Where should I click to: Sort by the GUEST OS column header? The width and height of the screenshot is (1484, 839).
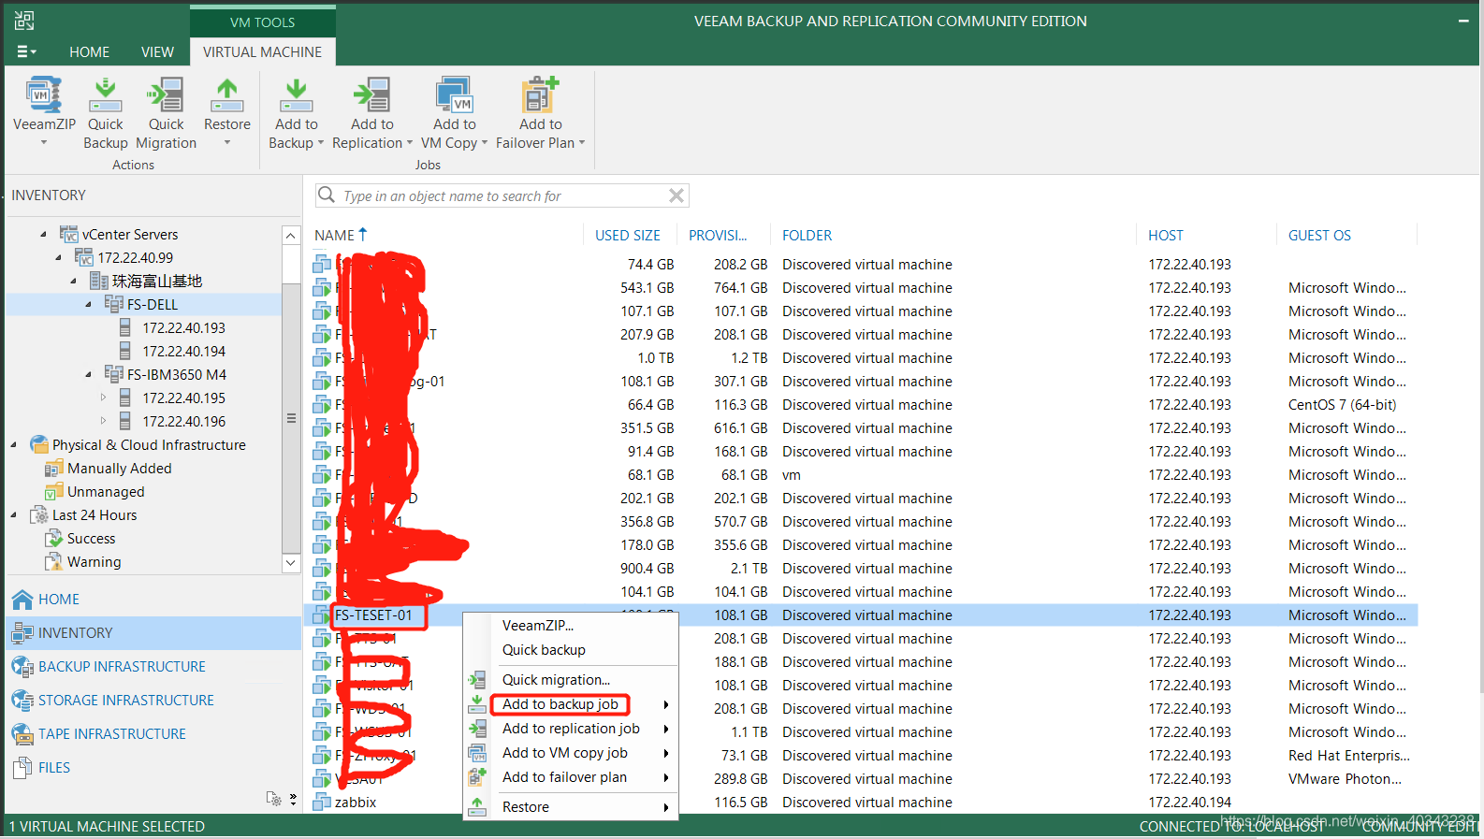(x=1319, y=236)
